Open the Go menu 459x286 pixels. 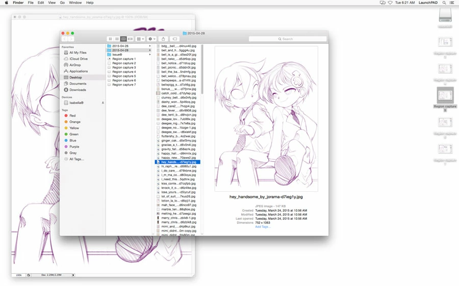pos(62,3)
